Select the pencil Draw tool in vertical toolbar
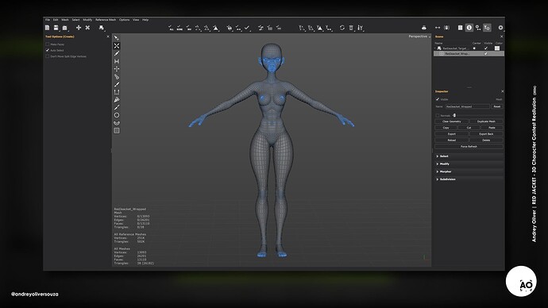 click(117, 53)
